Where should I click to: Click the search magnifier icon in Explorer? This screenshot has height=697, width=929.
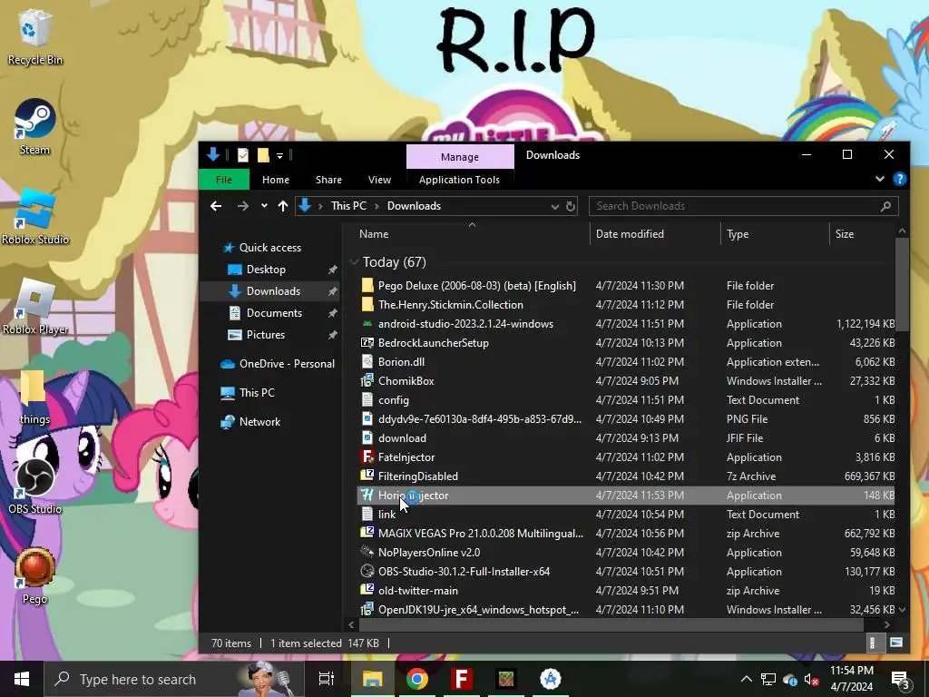[885, 206]
